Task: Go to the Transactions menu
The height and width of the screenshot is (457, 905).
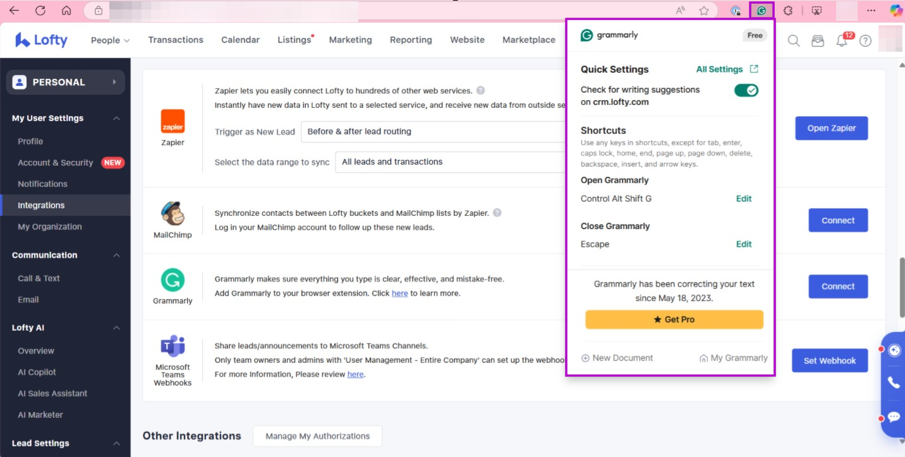Action: pyautogui.click(x=176, y=40)
